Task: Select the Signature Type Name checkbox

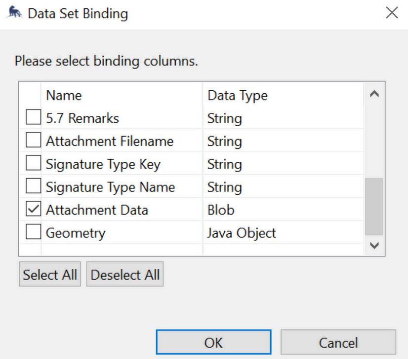Action: click(x=33, y=187)
